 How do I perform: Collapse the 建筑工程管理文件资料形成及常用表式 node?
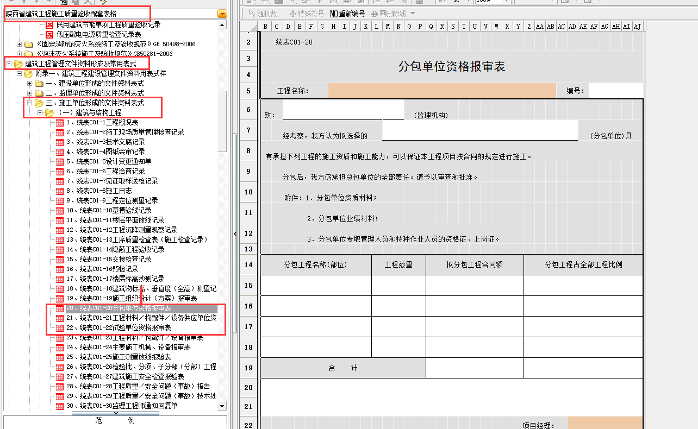coord(9,64)
